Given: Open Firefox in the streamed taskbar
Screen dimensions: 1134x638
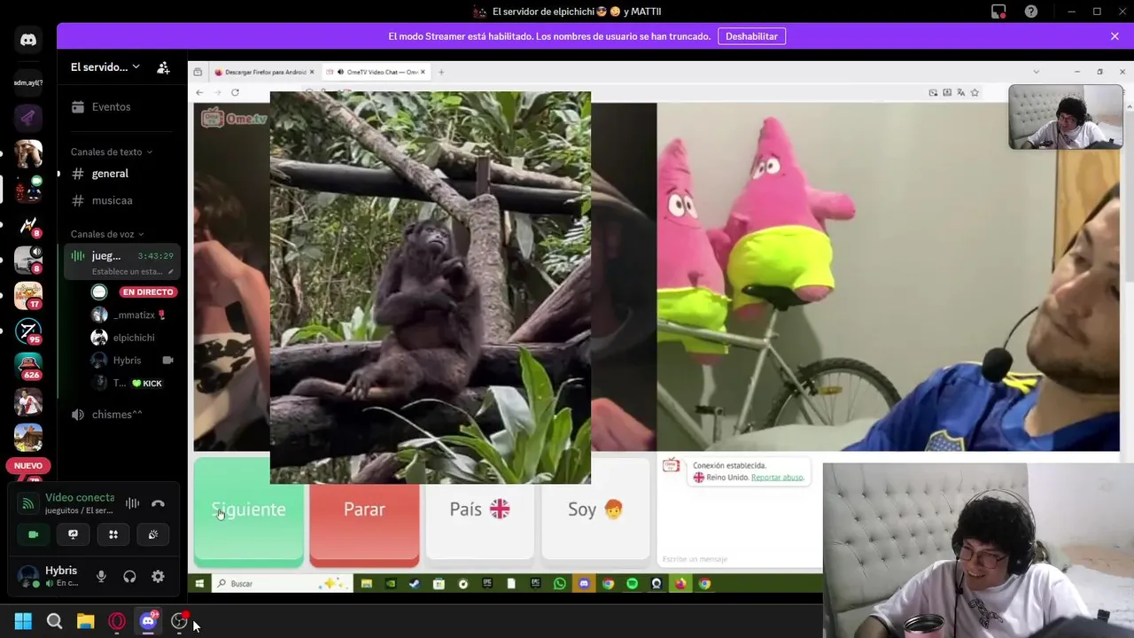Looking at the screenshot, I should 680,584.
